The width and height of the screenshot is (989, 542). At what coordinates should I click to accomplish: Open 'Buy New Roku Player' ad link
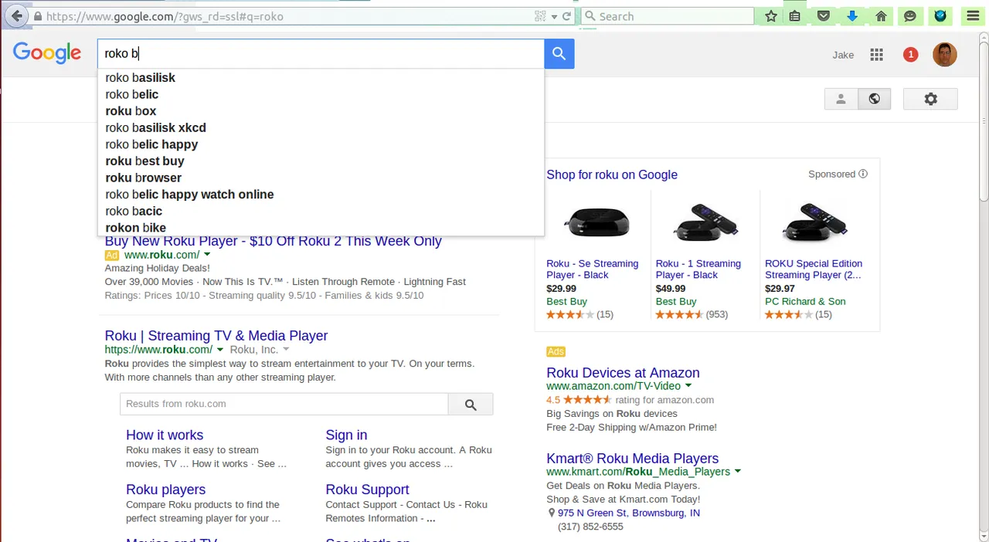273,242
